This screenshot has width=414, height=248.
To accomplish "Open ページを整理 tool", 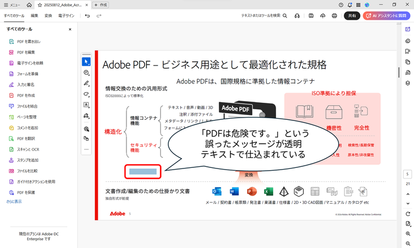I will pyautogui.click(x=23, y=117).
